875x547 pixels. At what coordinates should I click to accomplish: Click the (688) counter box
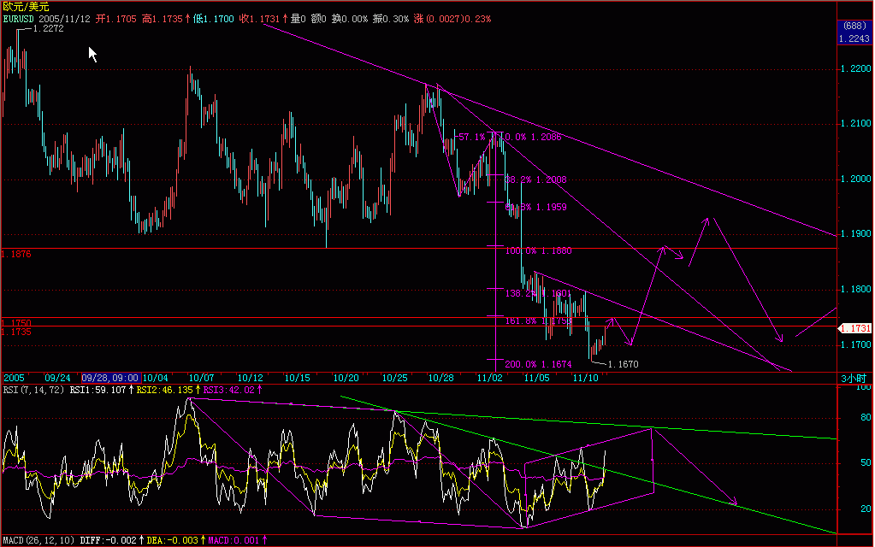[855, 26]
